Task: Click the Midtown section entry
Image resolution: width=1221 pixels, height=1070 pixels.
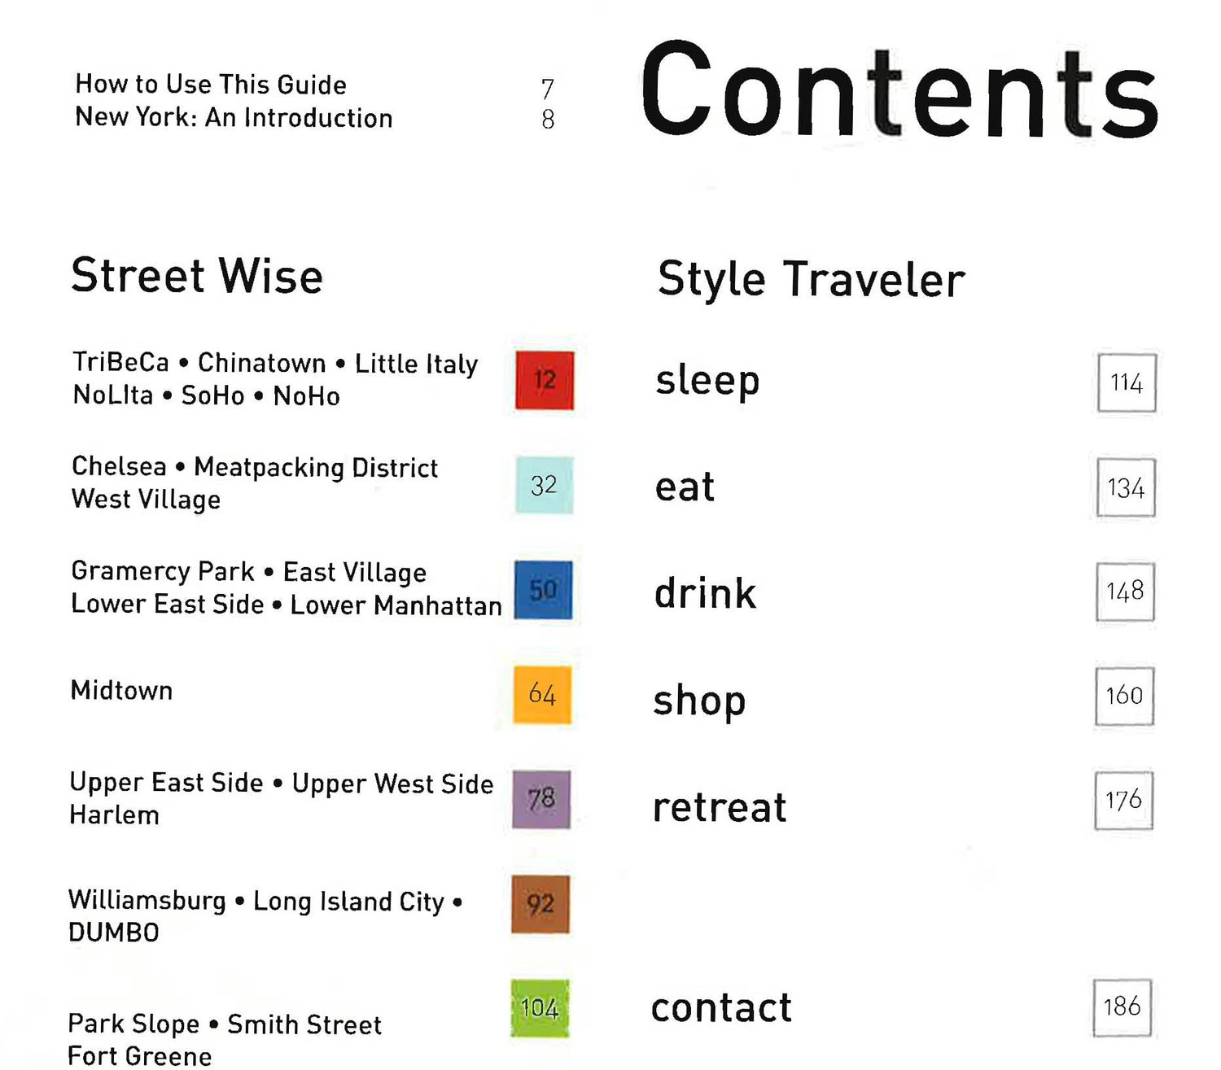Action: (121, 691)
